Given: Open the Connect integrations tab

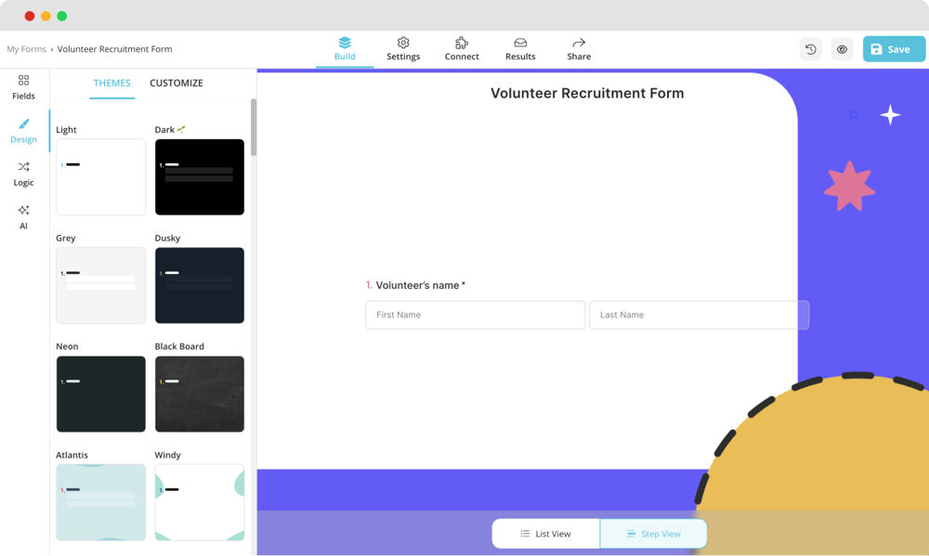Looking at the screenshot, I should [x=462, y=48].
